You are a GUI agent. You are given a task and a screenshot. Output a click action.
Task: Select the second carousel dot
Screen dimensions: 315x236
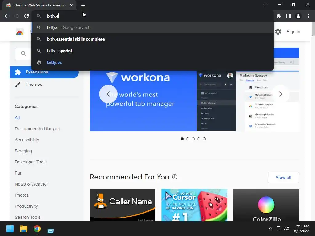tap(188, 139)
